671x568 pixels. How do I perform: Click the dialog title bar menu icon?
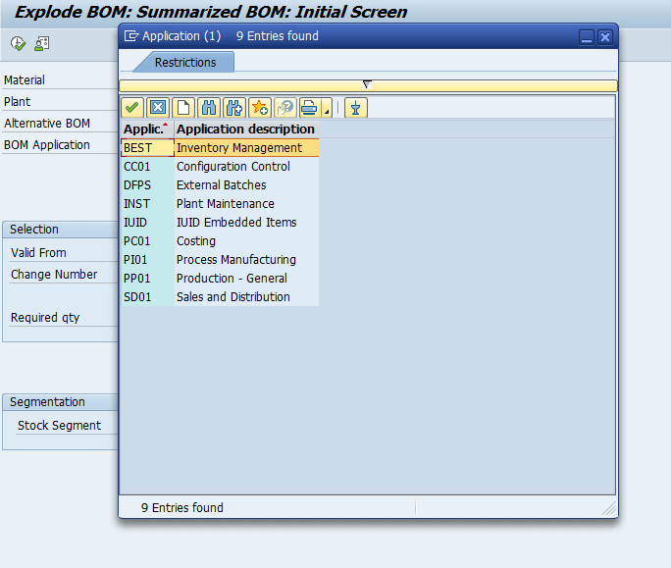[131, 36]
